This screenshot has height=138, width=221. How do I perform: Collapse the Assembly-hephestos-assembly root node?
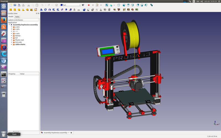pyautogui.click(x=9, y=25)
